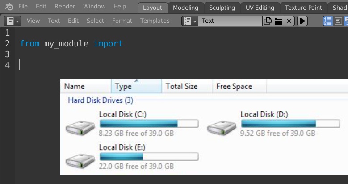Click the Local Disk (C:) drive icon

[80, 128]
